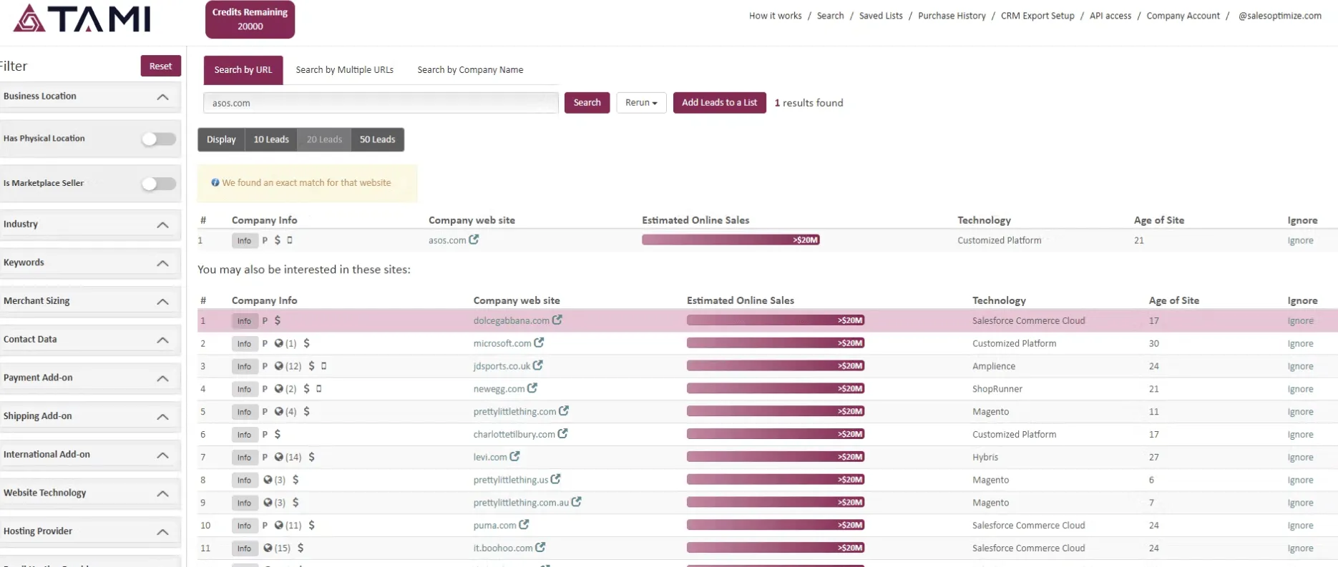1338x567 pixels.
Task: Click the globe icon in jdsports.co.uk row
Action: pos(279,366)
